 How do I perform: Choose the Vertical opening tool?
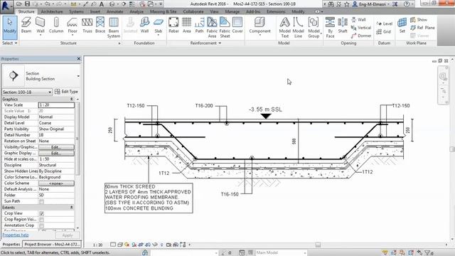(x=361, y=28)
